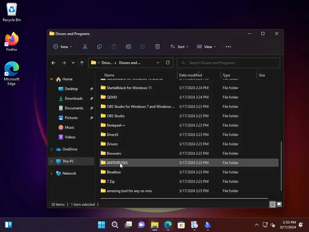The image size is (309, 232).
Task: Select Microsoft Edge desktop shortcut
Action: [x=12, y=73]
